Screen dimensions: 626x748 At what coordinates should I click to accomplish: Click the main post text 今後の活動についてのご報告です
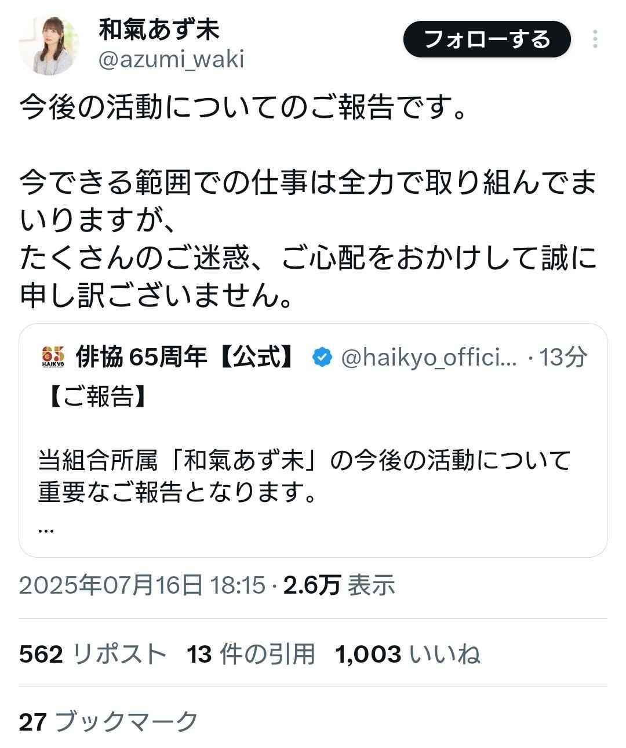point(243,107)
